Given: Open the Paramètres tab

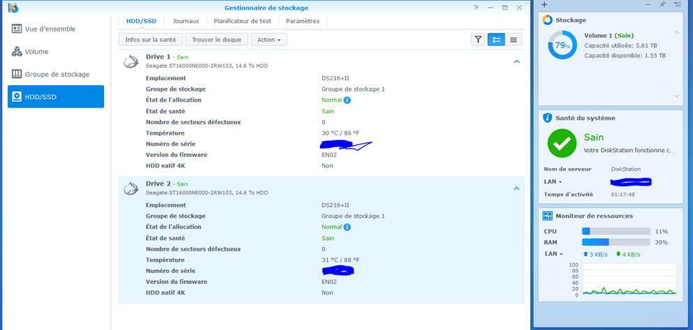Looking at the screenshot, I should pos(302,21).
